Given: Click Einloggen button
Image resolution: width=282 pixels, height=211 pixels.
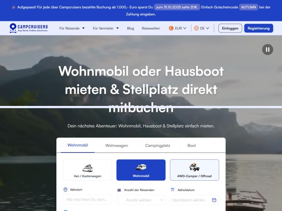Looking at the screenshot, I should click(x=230, y=28).
